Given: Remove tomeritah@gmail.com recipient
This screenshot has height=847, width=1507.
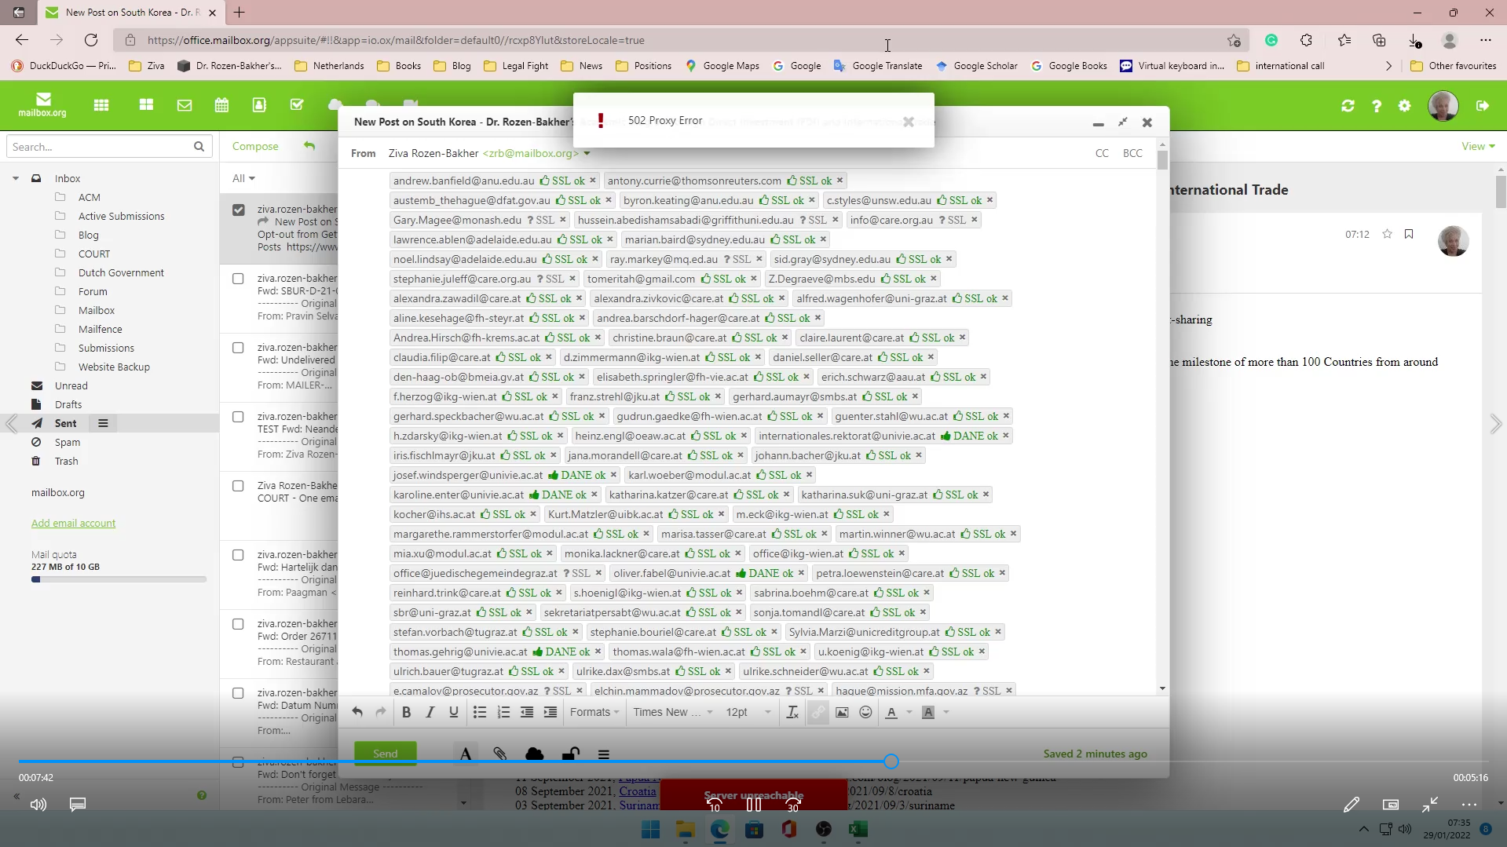Looking at the screenshot, I should 754,279.
